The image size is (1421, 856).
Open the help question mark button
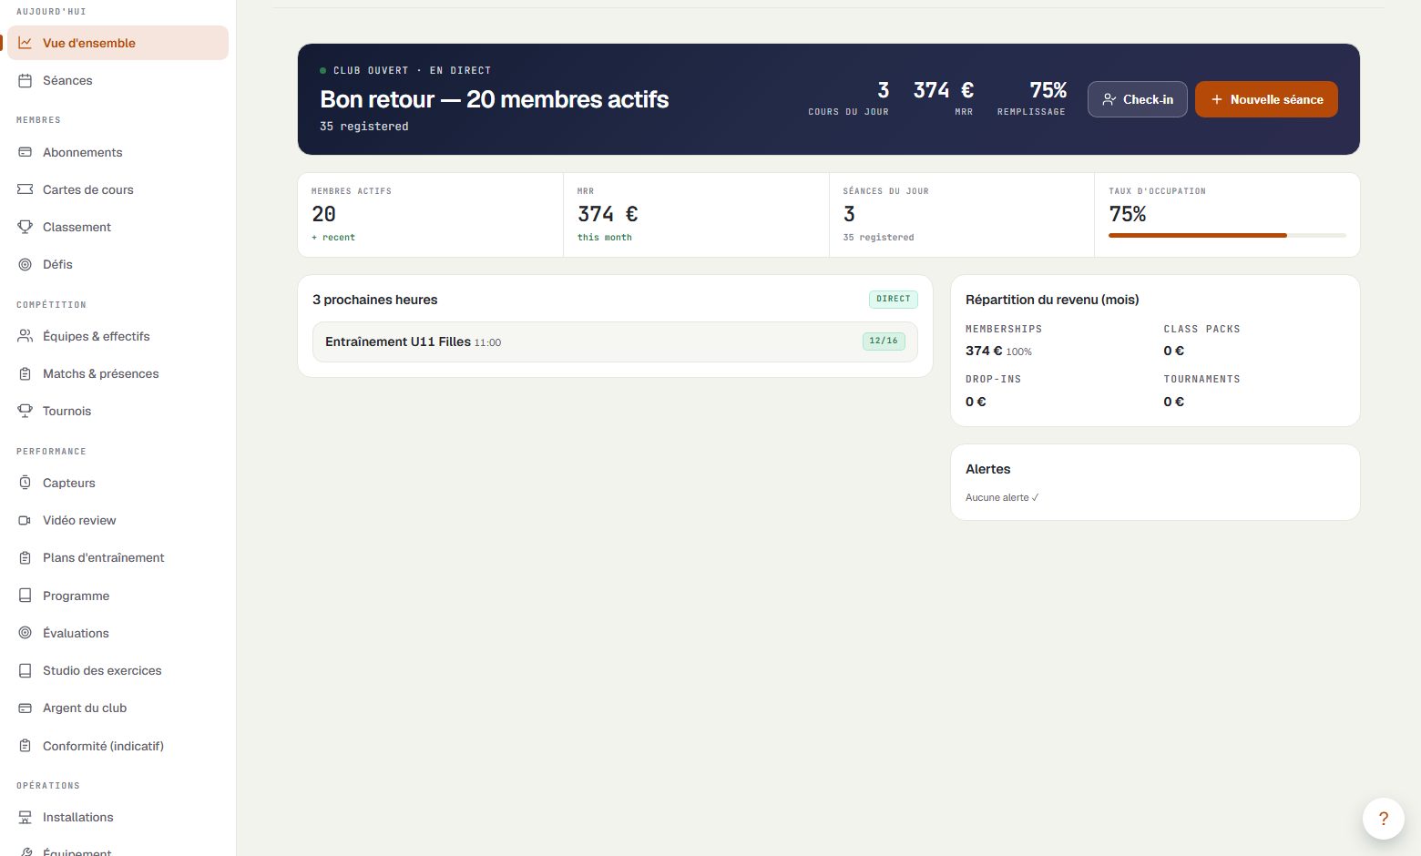[1383, 818]
